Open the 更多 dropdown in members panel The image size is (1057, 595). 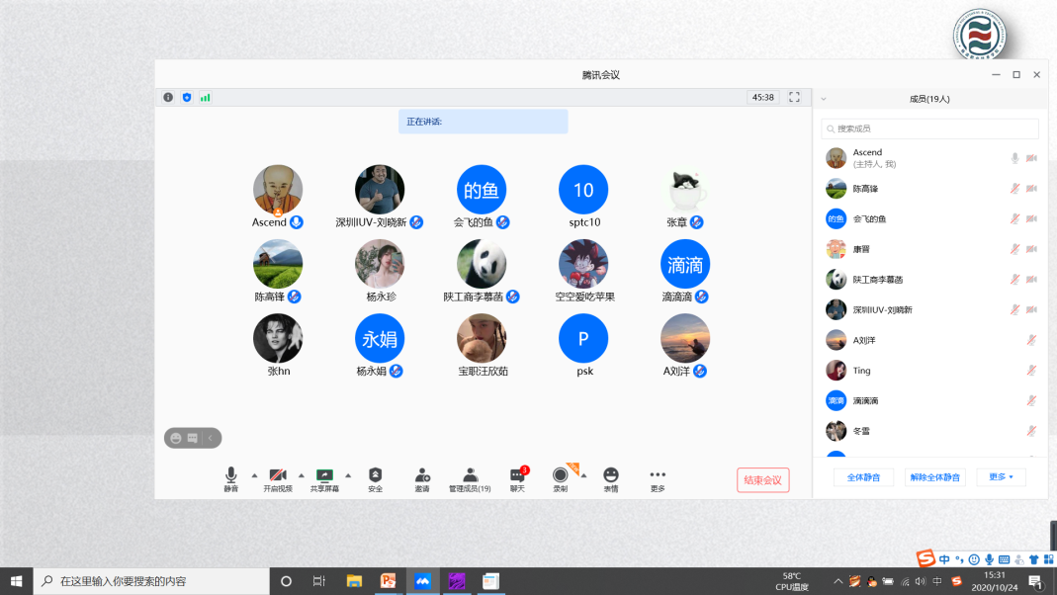pos(1001,477)
